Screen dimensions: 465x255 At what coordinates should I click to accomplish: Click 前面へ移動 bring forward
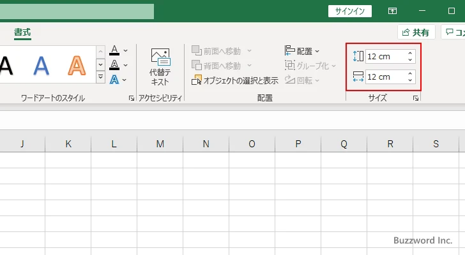point(216,51)
